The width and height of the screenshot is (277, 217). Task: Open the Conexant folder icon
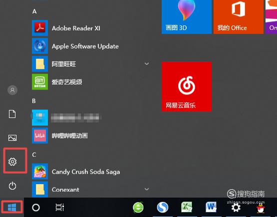(40, 189)
